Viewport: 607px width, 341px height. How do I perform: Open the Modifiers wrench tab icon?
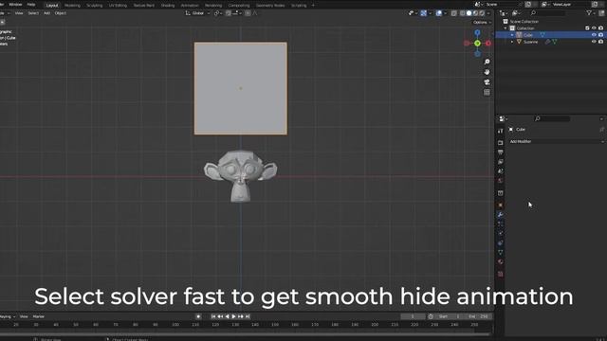[x=500, y=215]
